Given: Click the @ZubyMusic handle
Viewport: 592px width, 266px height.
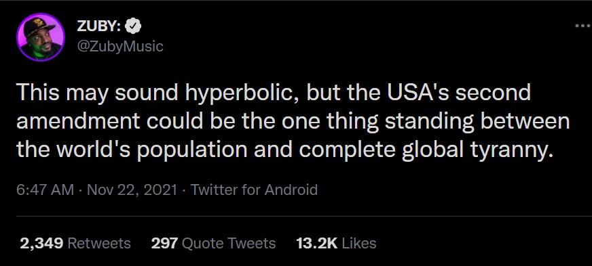Looking at the screenshot, I should [120, 47].
